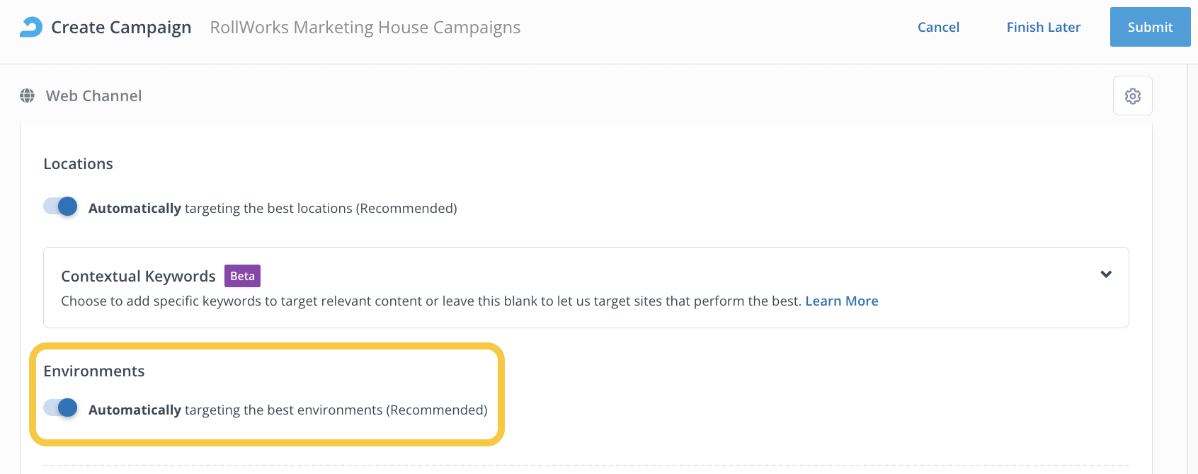Click the Create Campaign page title

pos(121,28)
